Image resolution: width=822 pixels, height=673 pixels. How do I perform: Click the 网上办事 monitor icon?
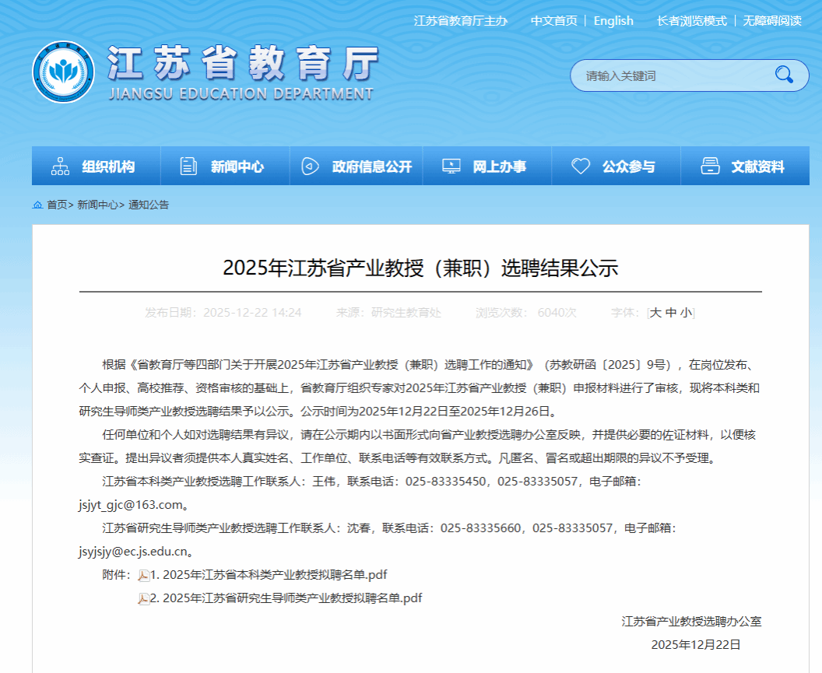(x=451, y=166)
